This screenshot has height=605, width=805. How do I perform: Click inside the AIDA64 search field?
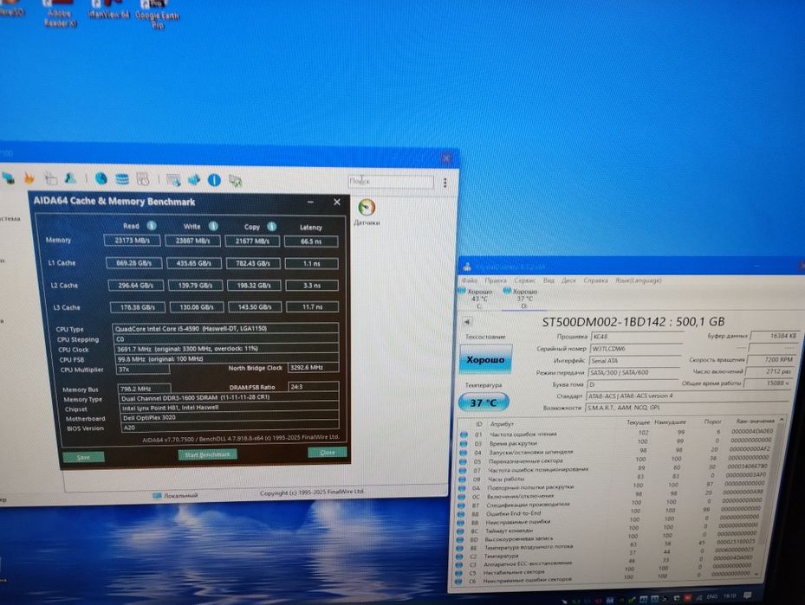pyautogui.click(x=390, y=181)
